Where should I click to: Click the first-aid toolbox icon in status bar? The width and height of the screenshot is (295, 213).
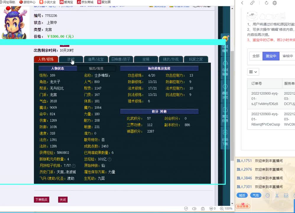tap(203, 209)
